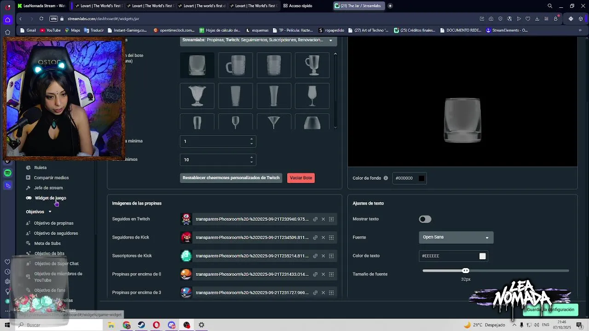
Task: Open Objetivo de propinas in sidebar
Action: (x=53, y=223)
